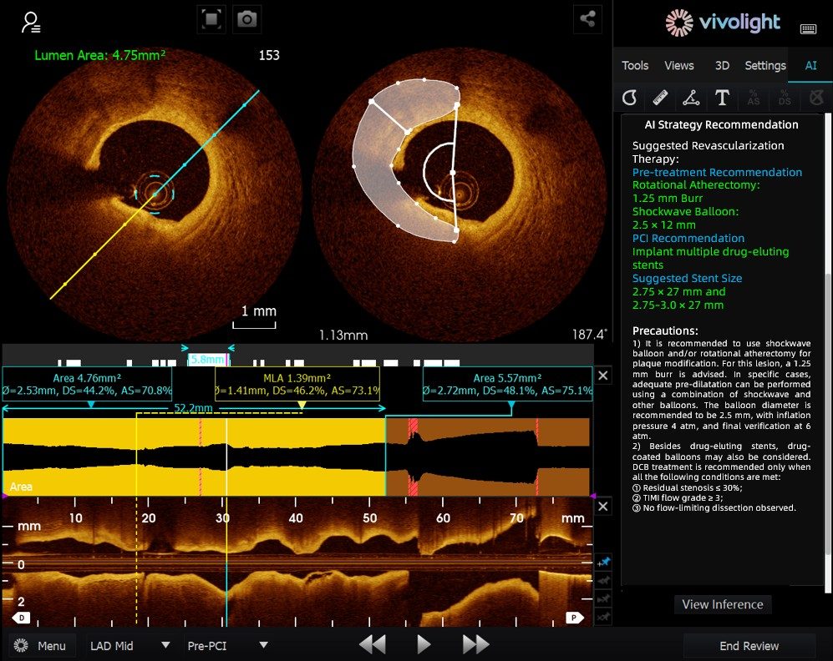Select the lumen contour trace tool
This screenshot has height=661, width=833.
630,98
